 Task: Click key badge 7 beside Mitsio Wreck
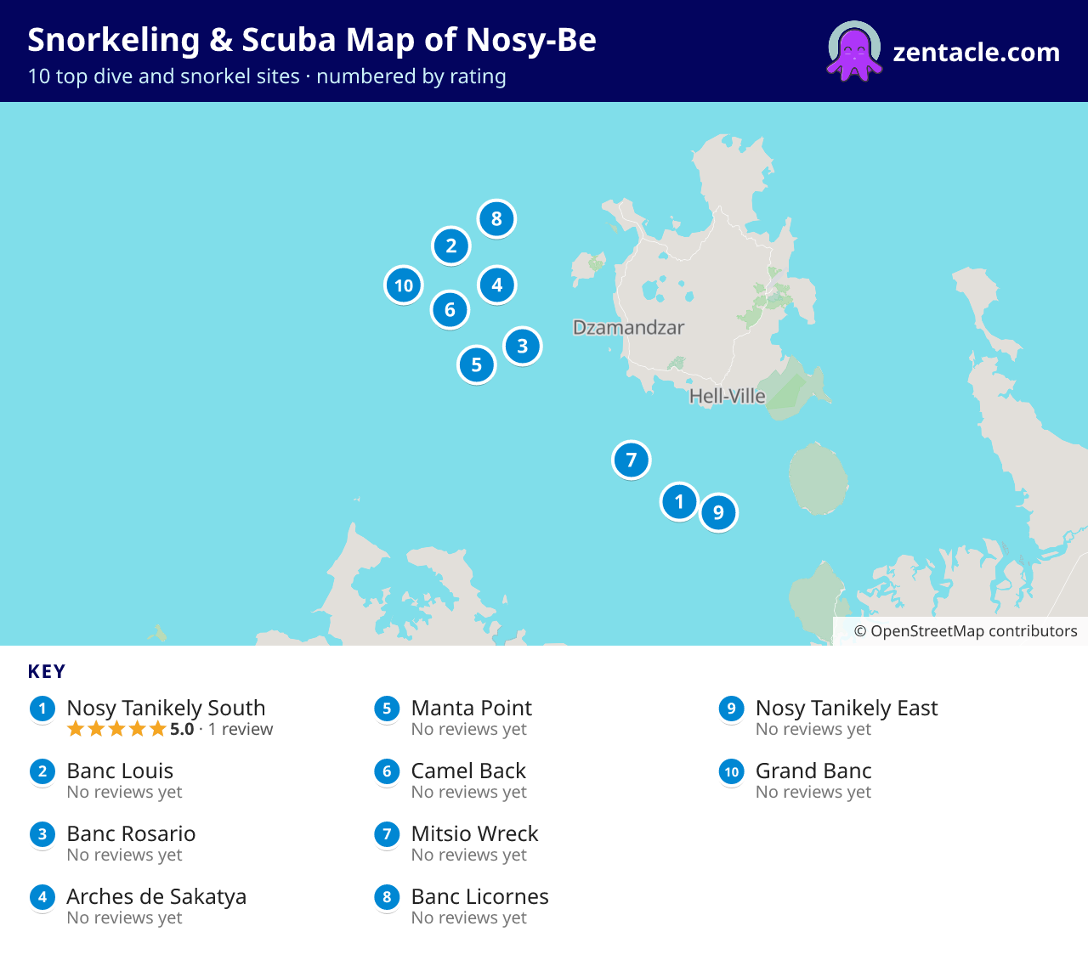pos(387,834)
